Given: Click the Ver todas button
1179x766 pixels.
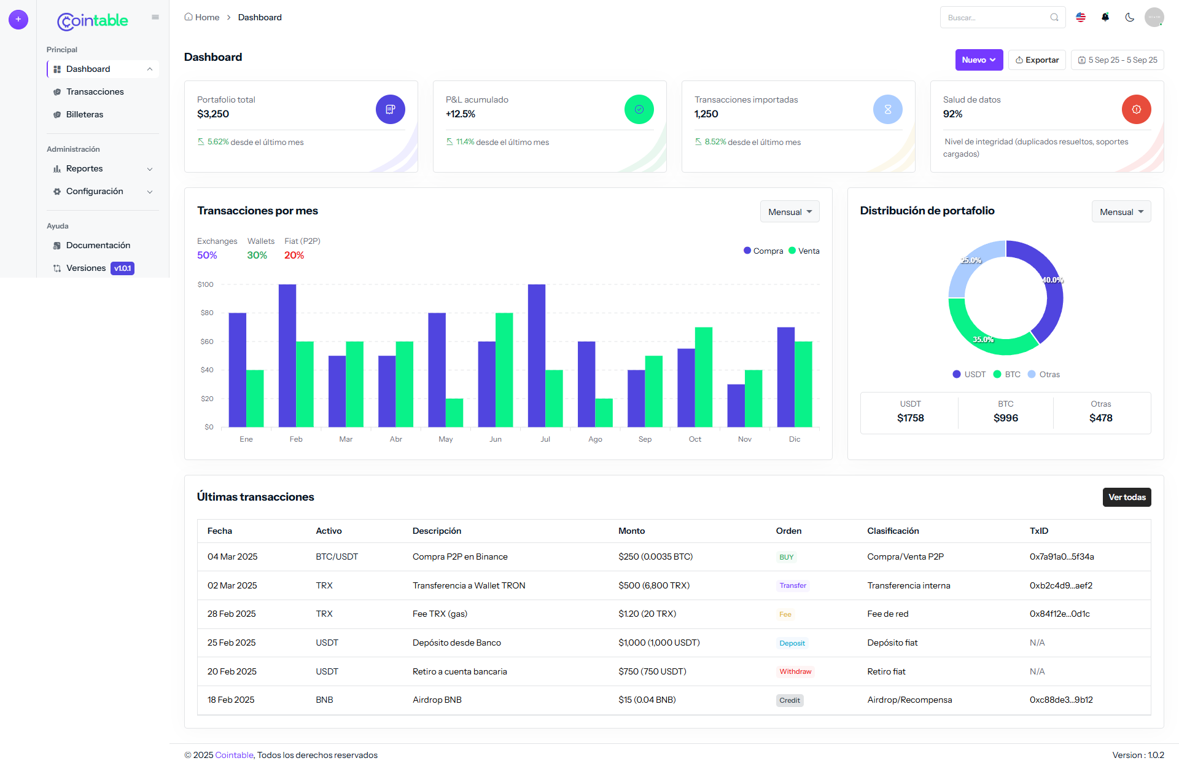Looking at the screenshot, I should pos(1126,498).
